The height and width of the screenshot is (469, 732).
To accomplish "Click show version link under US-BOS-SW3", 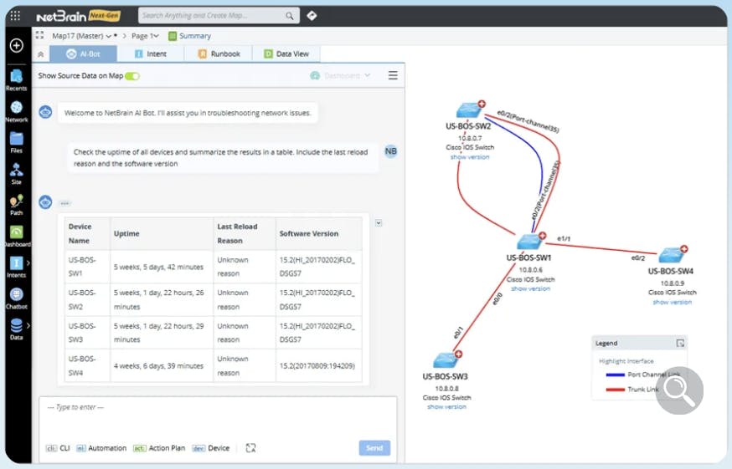I will coord(446,407).
